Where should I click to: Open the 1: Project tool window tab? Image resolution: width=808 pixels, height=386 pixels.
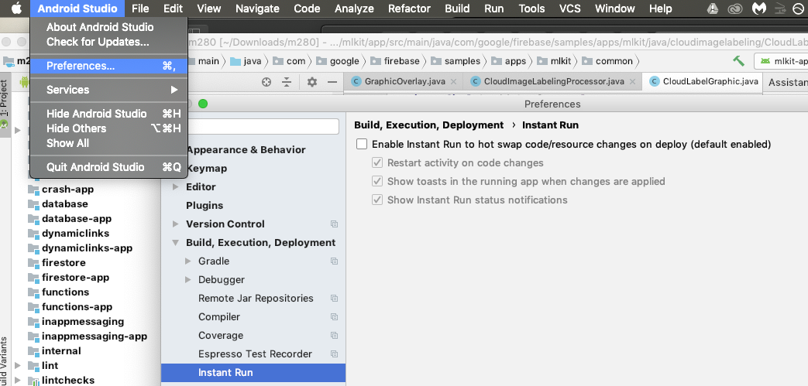pos(5,103)
